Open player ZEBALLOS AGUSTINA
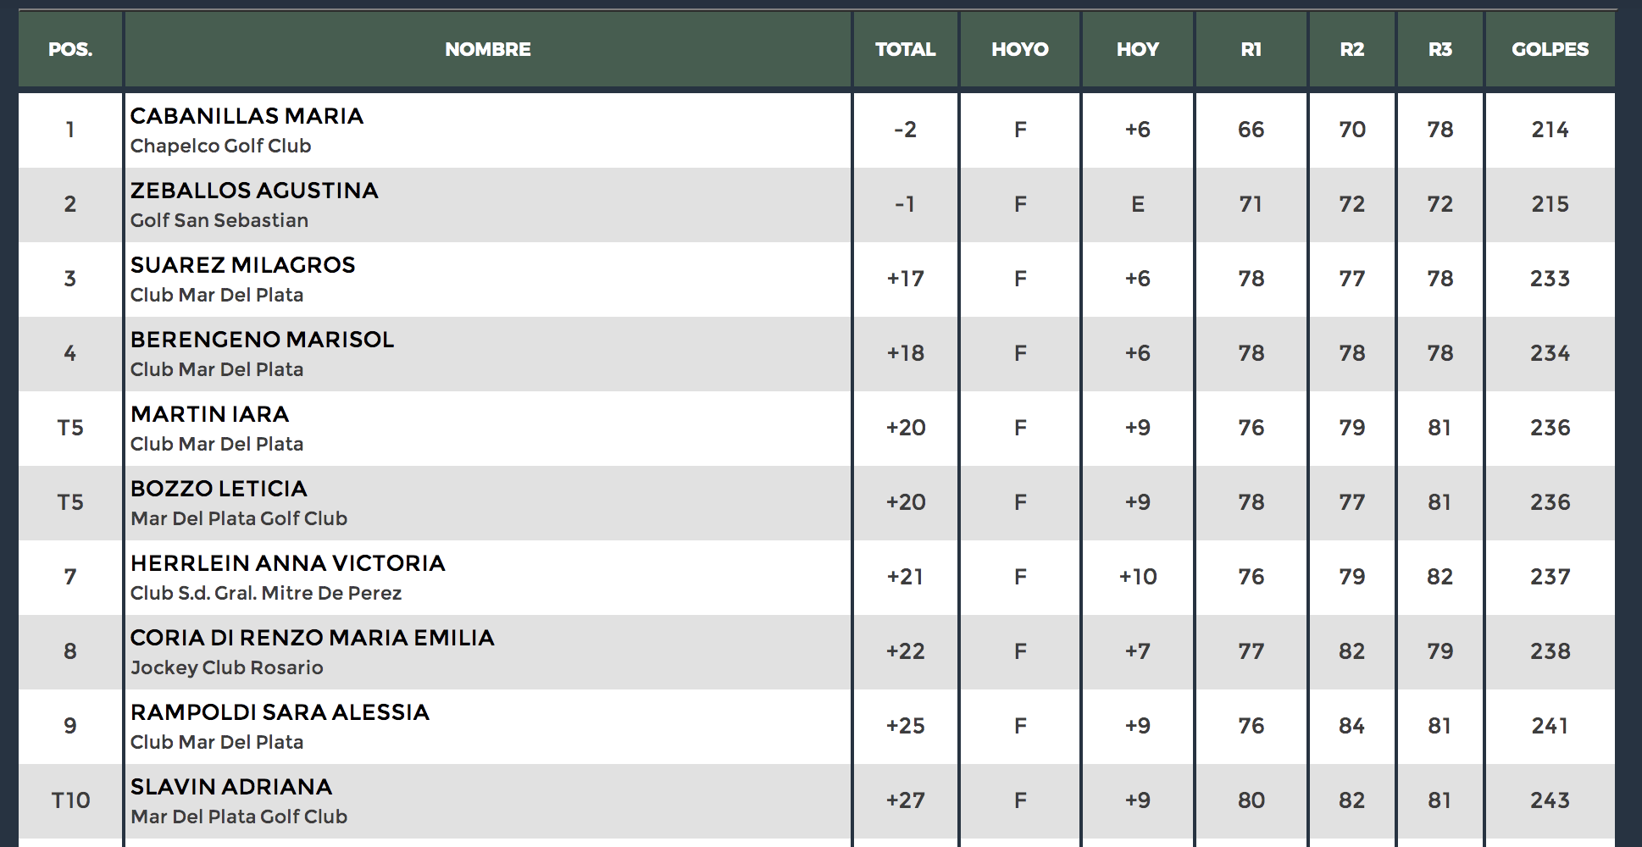Screen dimensions: 1642x847 pyautogui.click(x=254, y=191)
